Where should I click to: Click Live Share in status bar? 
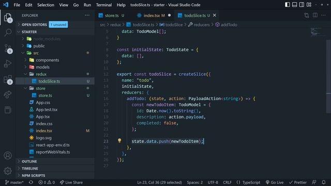pos(71,182)
